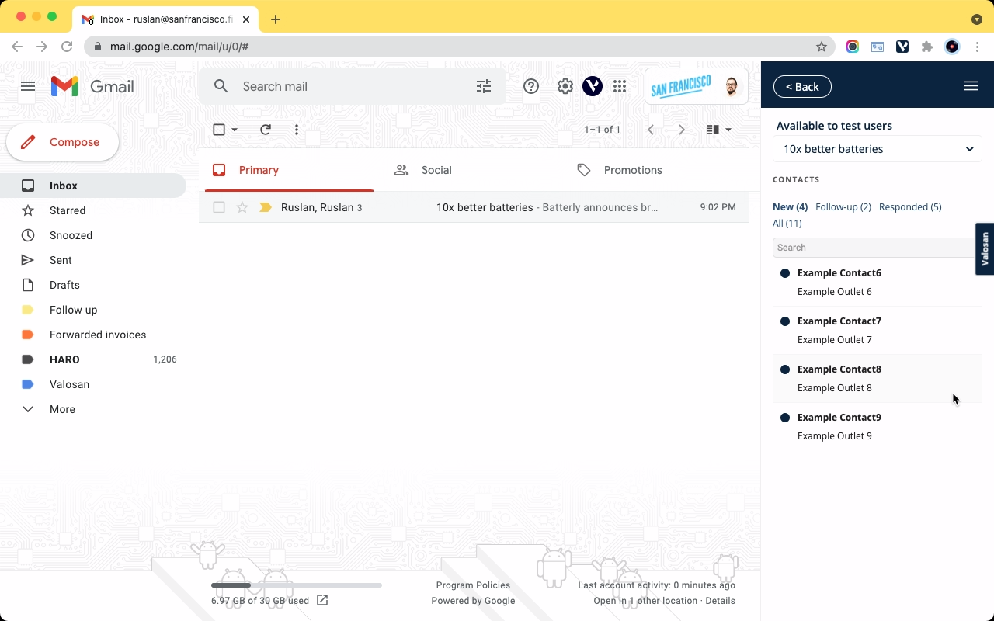Click the Valosan V icon in Gmail header

(x=593, y=86)
